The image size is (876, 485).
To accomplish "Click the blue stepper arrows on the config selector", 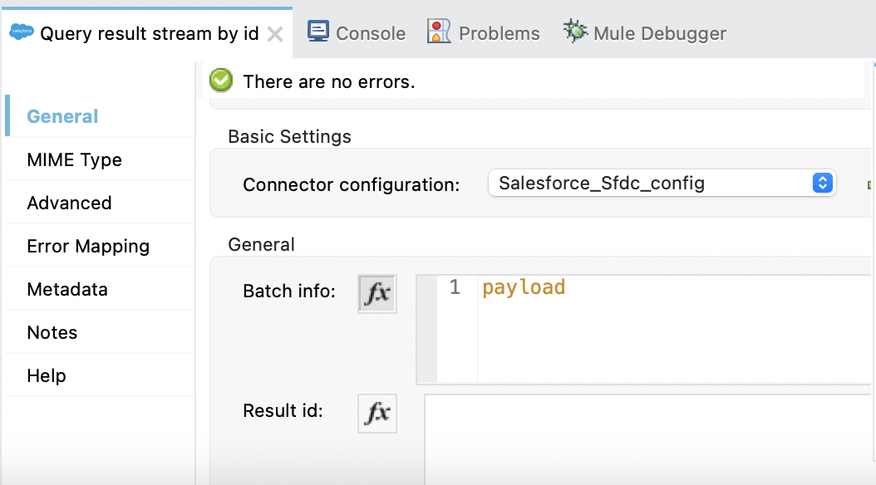I will (821, 183).
